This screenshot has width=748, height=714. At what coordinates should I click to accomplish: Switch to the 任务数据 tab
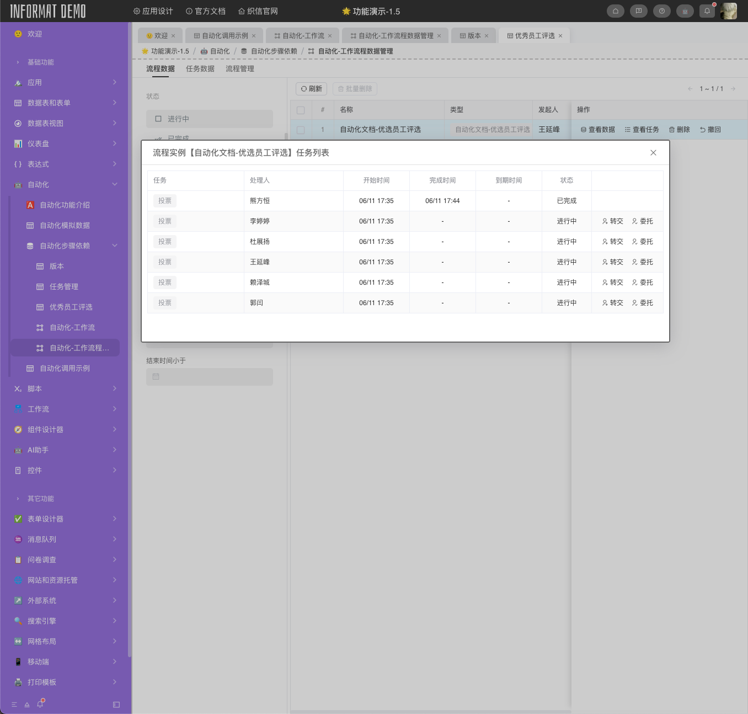(x=200, y=69)
